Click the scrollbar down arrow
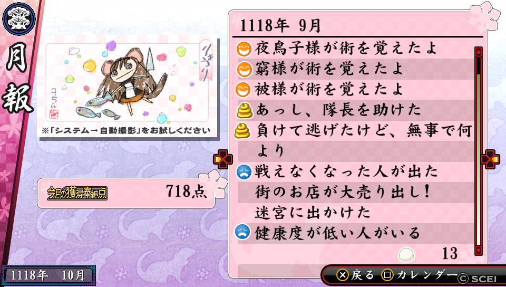The width and height of the screenshot is (506, 287). pyautogui.click(x=478, y=250)
